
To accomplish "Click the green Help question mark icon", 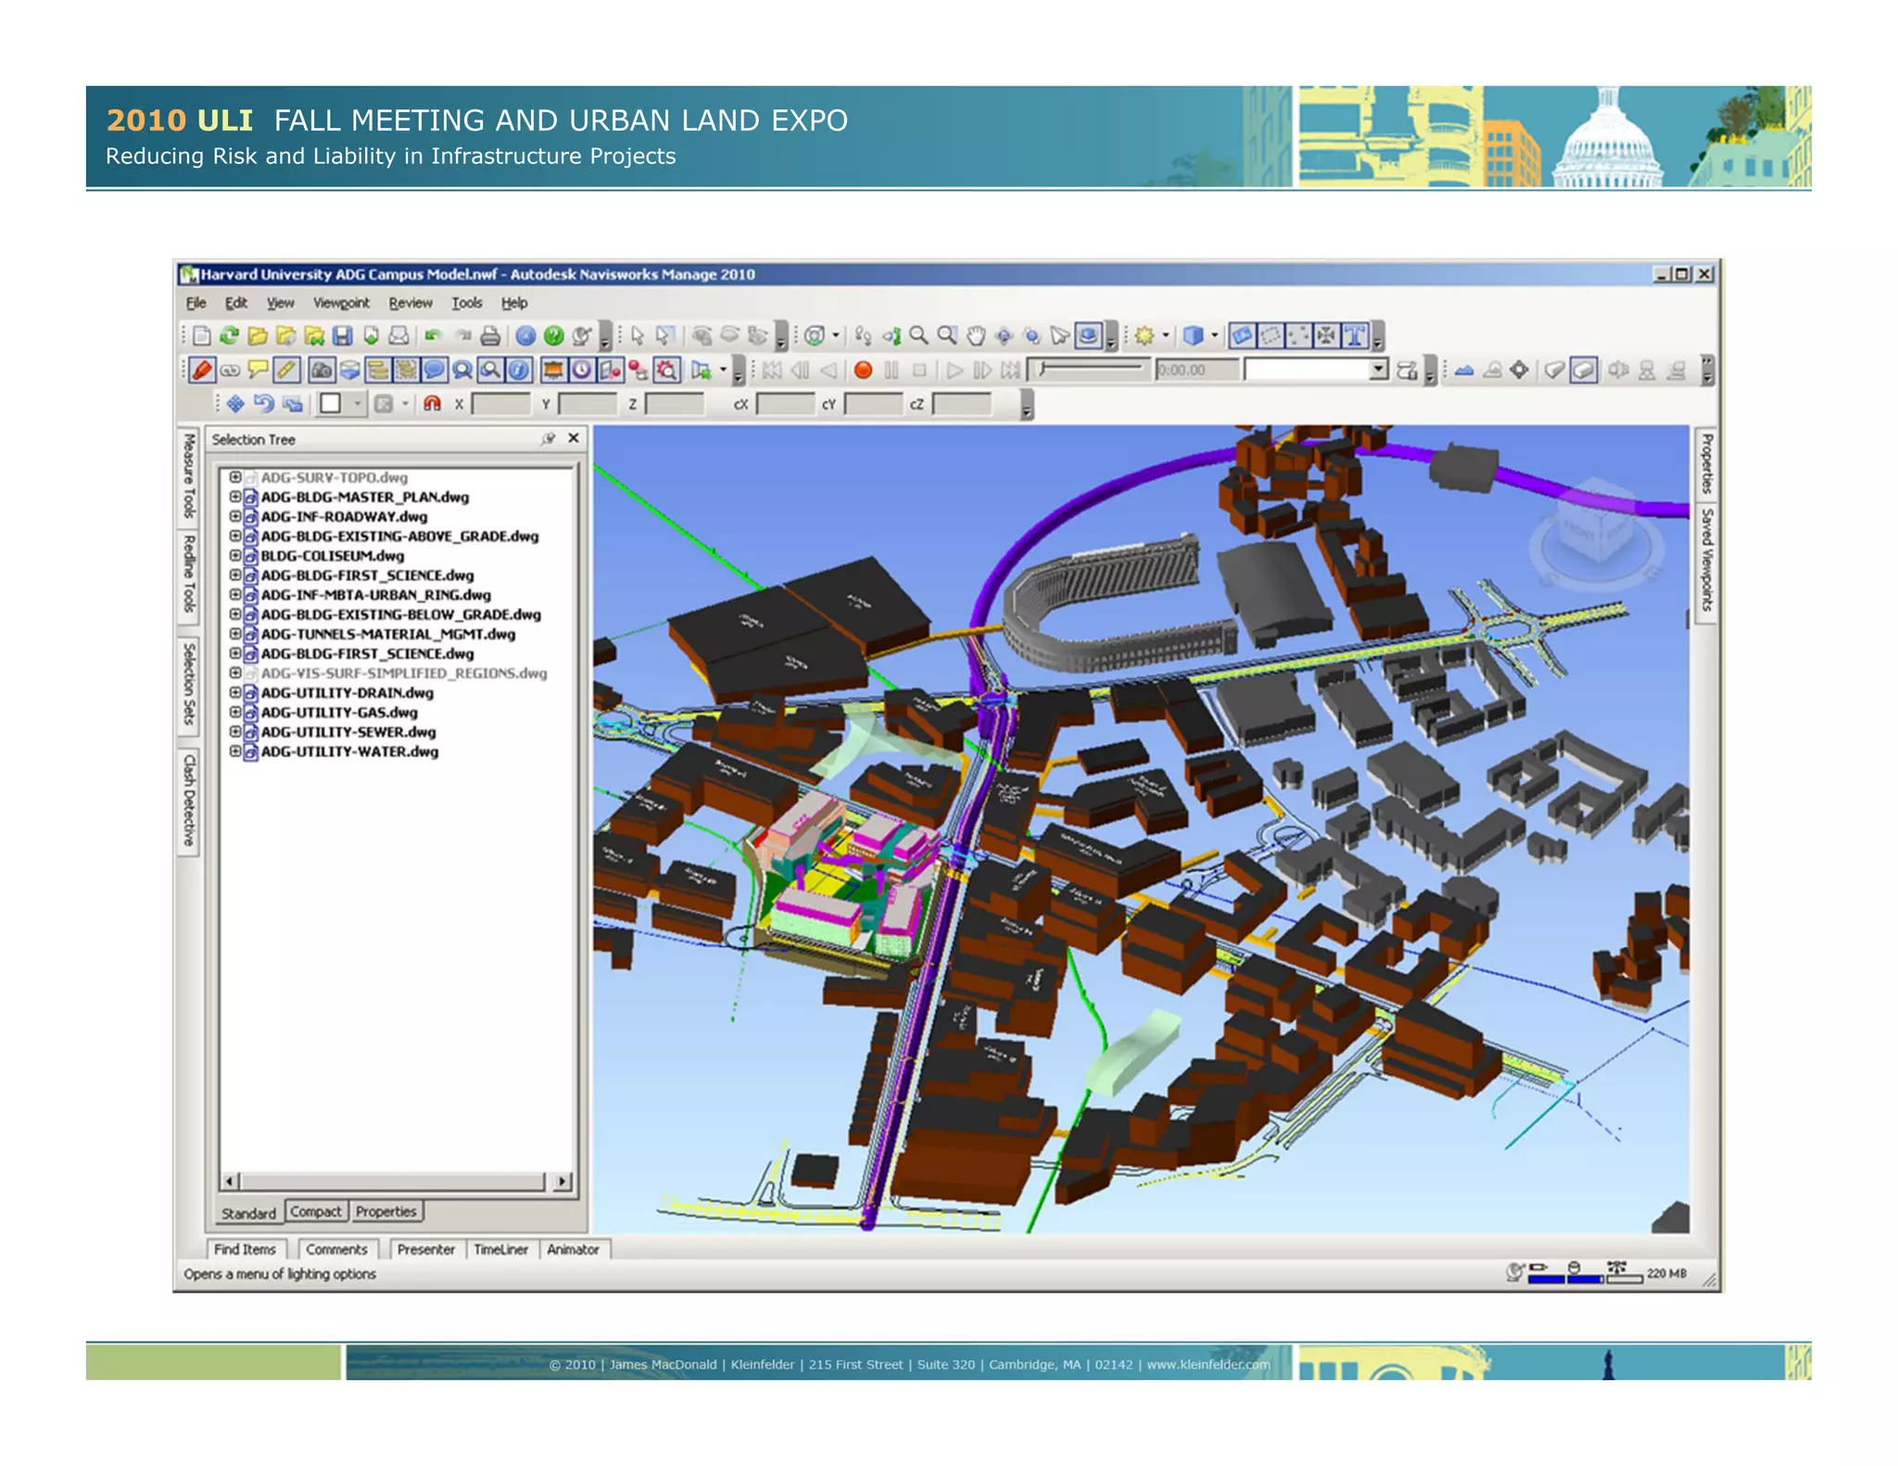I will (554, 336).
